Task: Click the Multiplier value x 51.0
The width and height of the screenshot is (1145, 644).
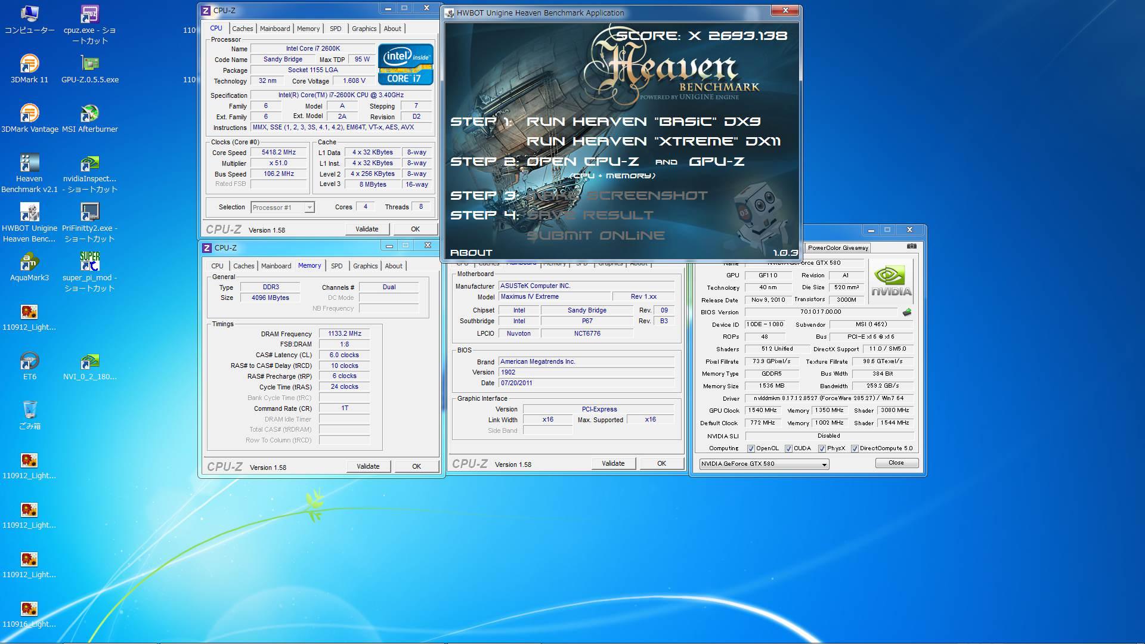Action: (x=278, y=163)
